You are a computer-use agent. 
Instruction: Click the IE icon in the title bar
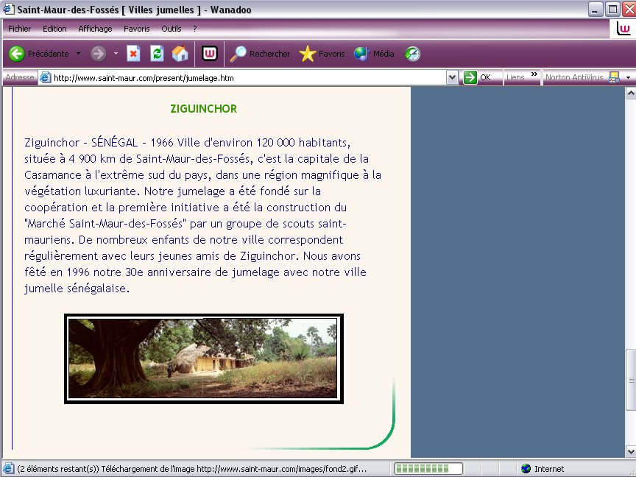point(8,9)
